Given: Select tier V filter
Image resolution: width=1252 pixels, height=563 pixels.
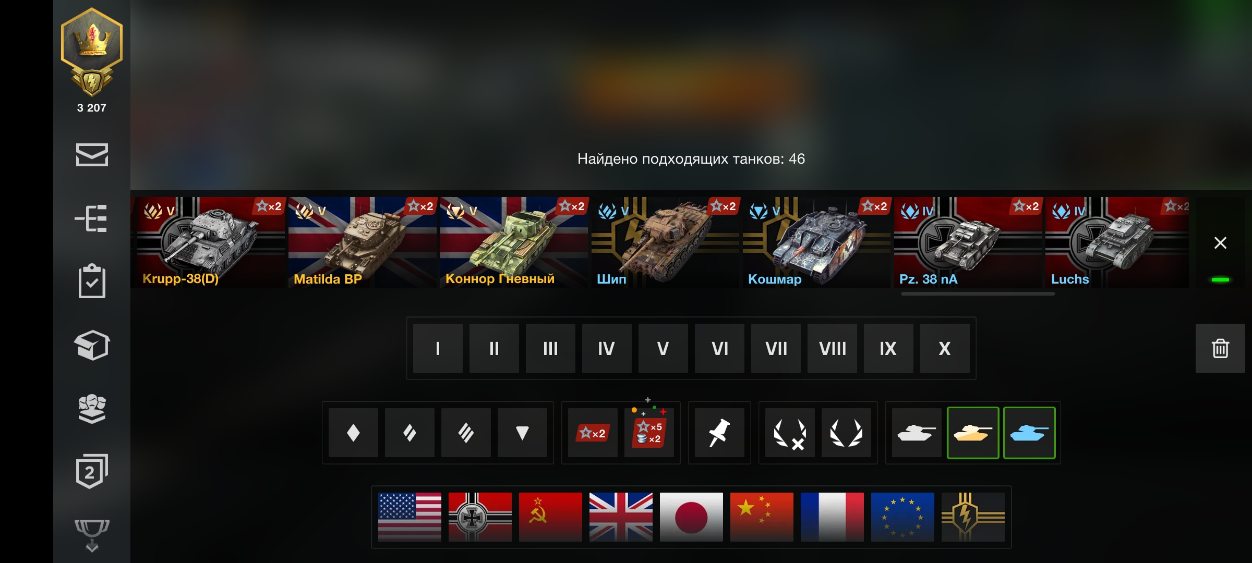Looking at the screenshot, I should pos(663,348).
